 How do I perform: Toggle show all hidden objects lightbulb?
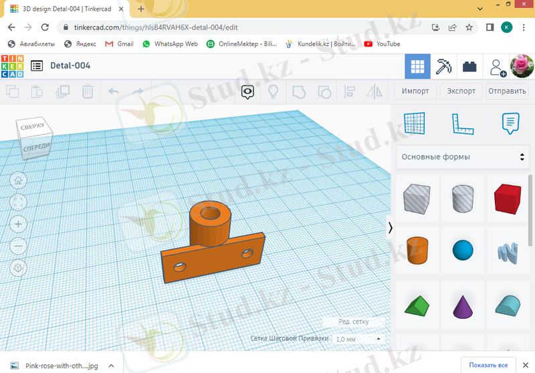click(x=274, y=91)
